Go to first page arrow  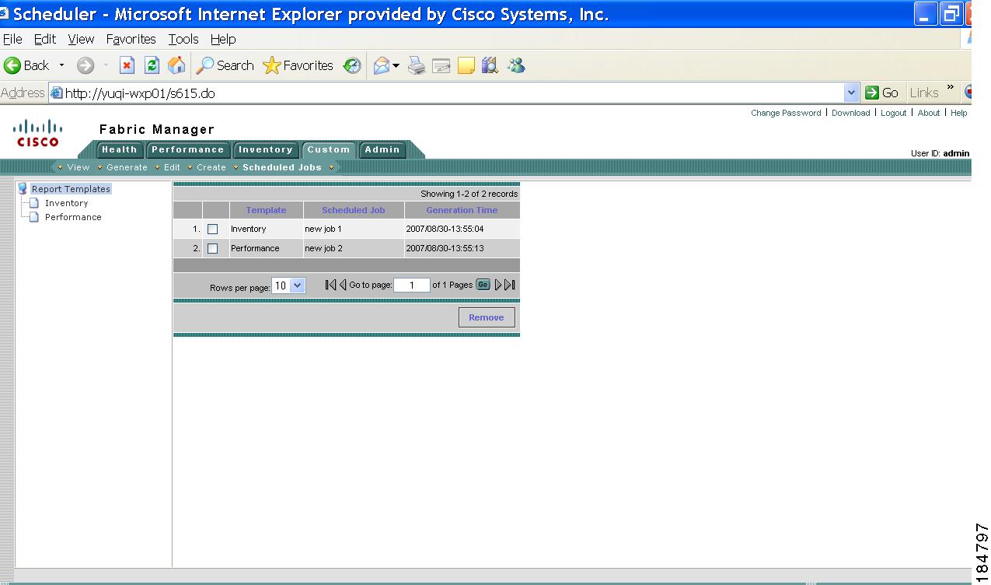pos(330,285)
